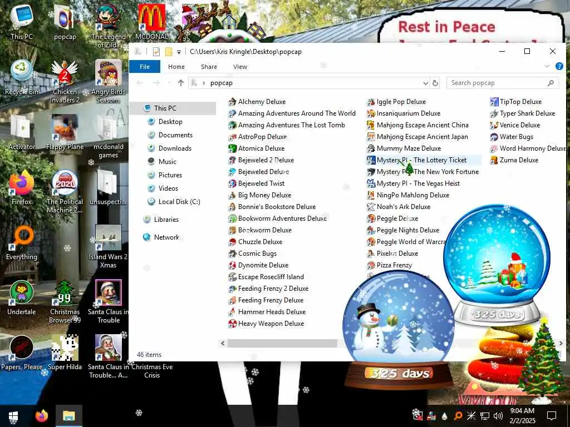Click the Chuzzle Deluxe icon
The image size is (570, 427).
tap(232, 242)
